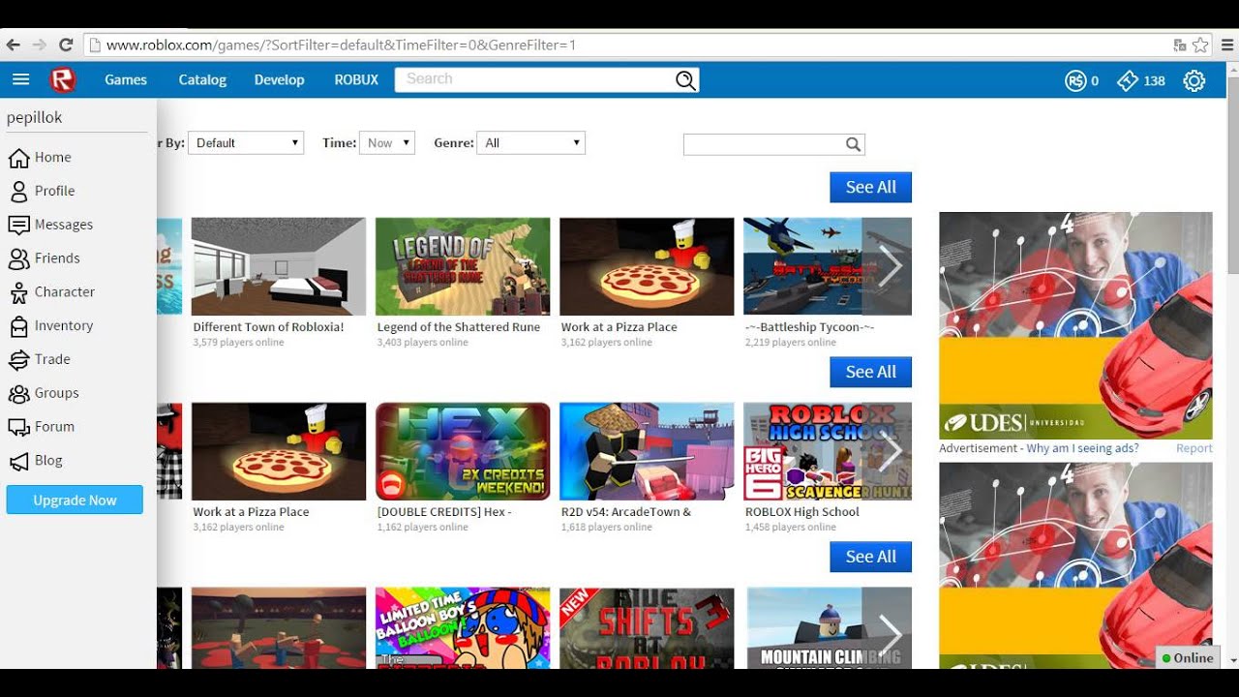Screen dimensions: 1239x697
Task: Click the Blog megaphone icon
Action: tap(18, 462)
